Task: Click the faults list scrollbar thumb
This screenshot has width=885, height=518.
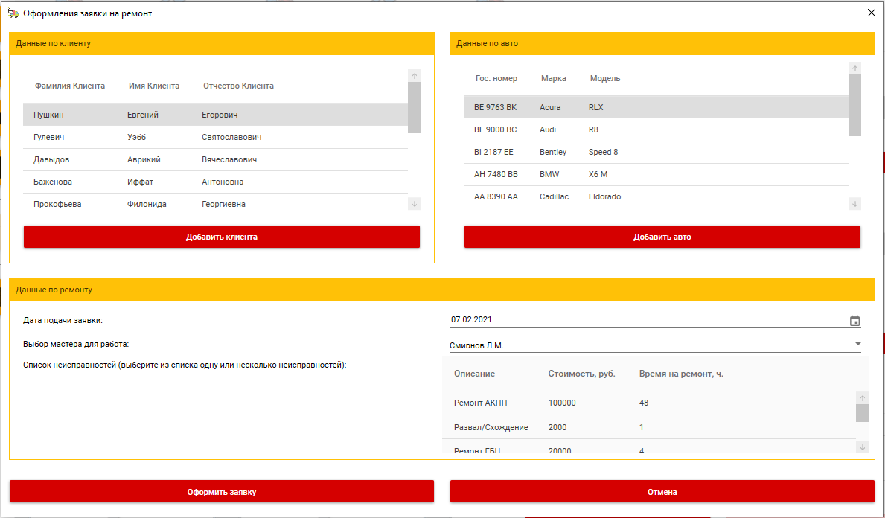Action: click(x=863, y=413)
